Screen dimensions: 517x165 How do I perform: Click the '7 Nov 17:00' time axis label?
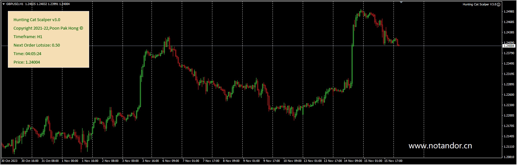coord(211,161)
